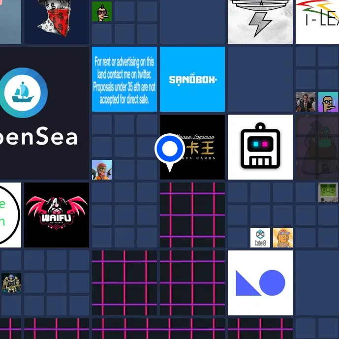Viewport: 339px width, 339px height.
Task: Select the empty large parcel right of Sandbox tile
Action: [x=260, y=79]
